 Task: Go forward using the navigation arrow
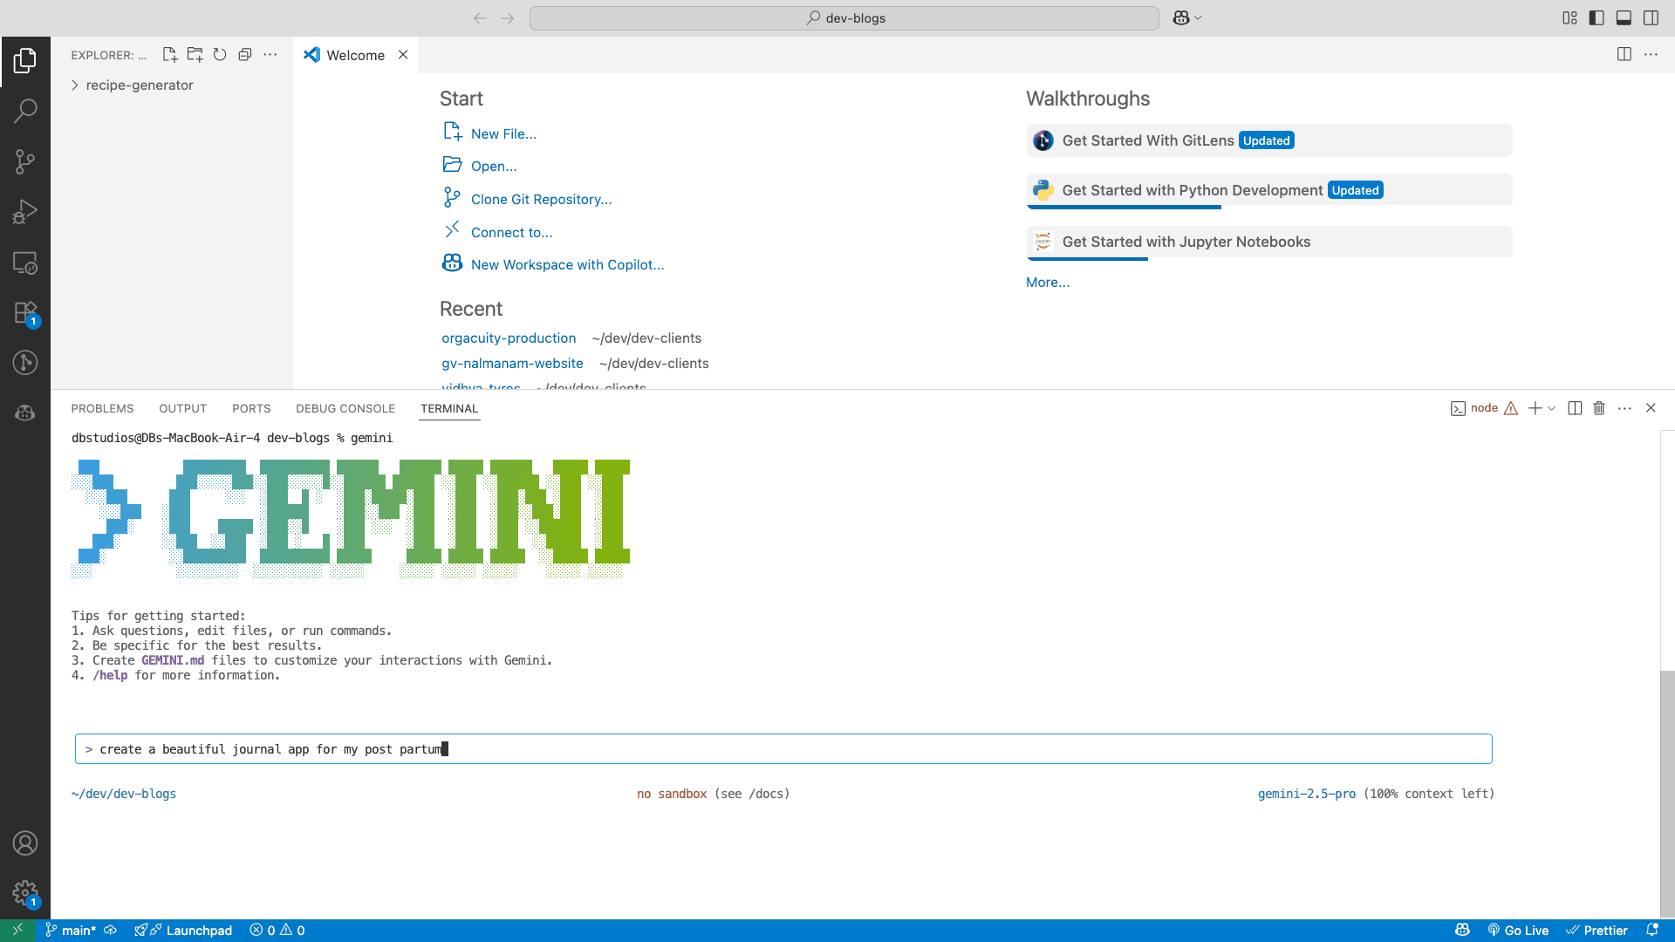coord(508,18)
